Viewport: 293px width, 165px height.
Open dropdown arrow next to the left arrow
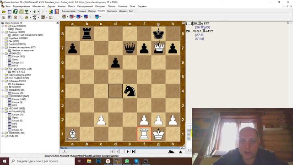point(38,12)
